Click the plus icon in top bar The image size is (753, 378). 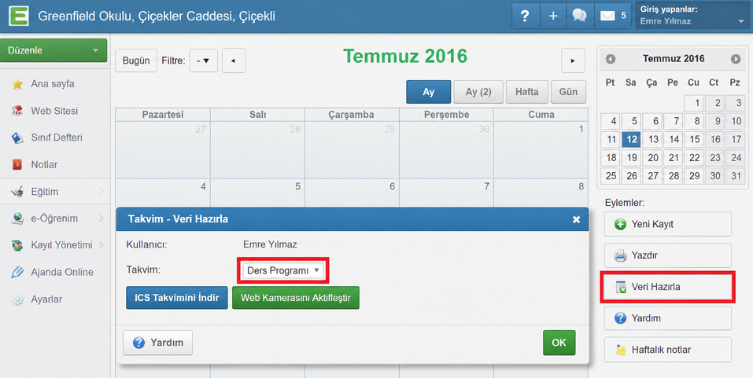click(552, 16)
